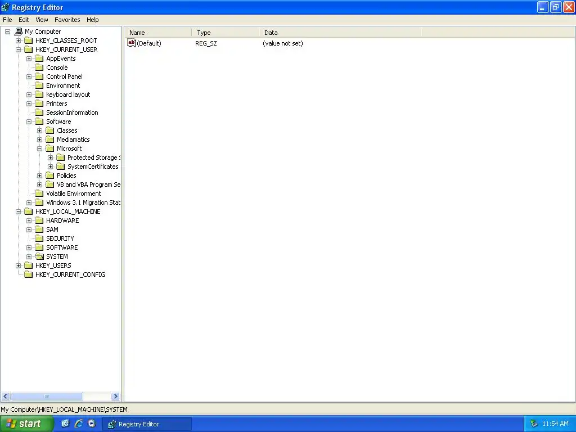
Task: Click the tree pane right scroll arrow
Action: point(115,397)
